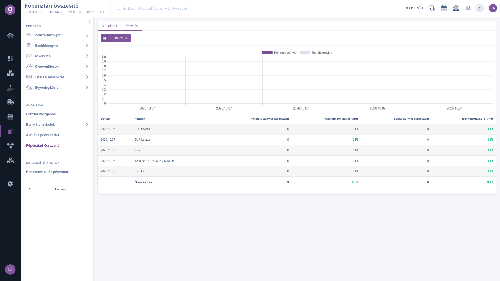Image resolution: width=500 pixels, height=281 pixels.
Task: Switch to the Keresés tab
Action: pos(132,26)
